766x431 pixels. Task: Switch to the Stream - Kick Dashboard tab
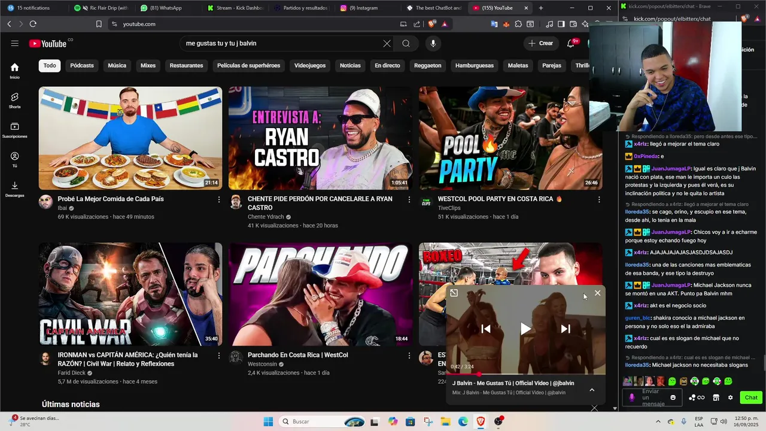click(x=235, y=8)
